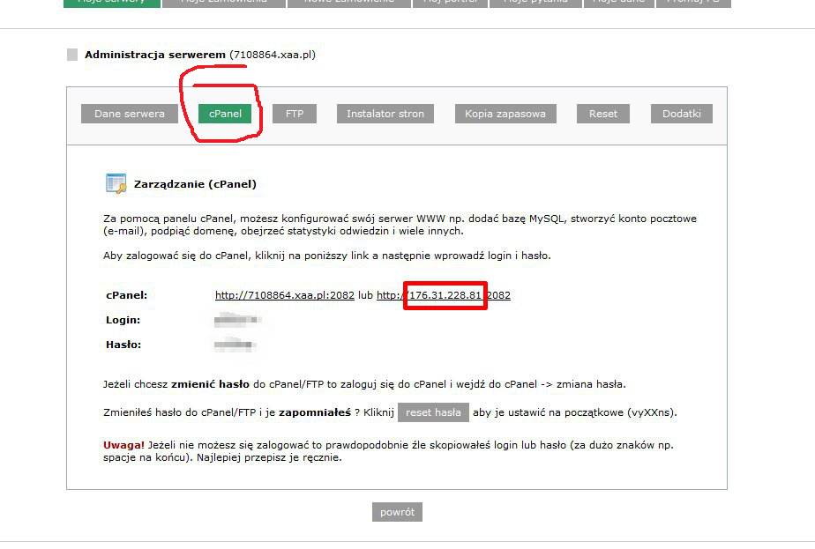Click the blurred Hasło value
The image size is (815, 549).
235,345
